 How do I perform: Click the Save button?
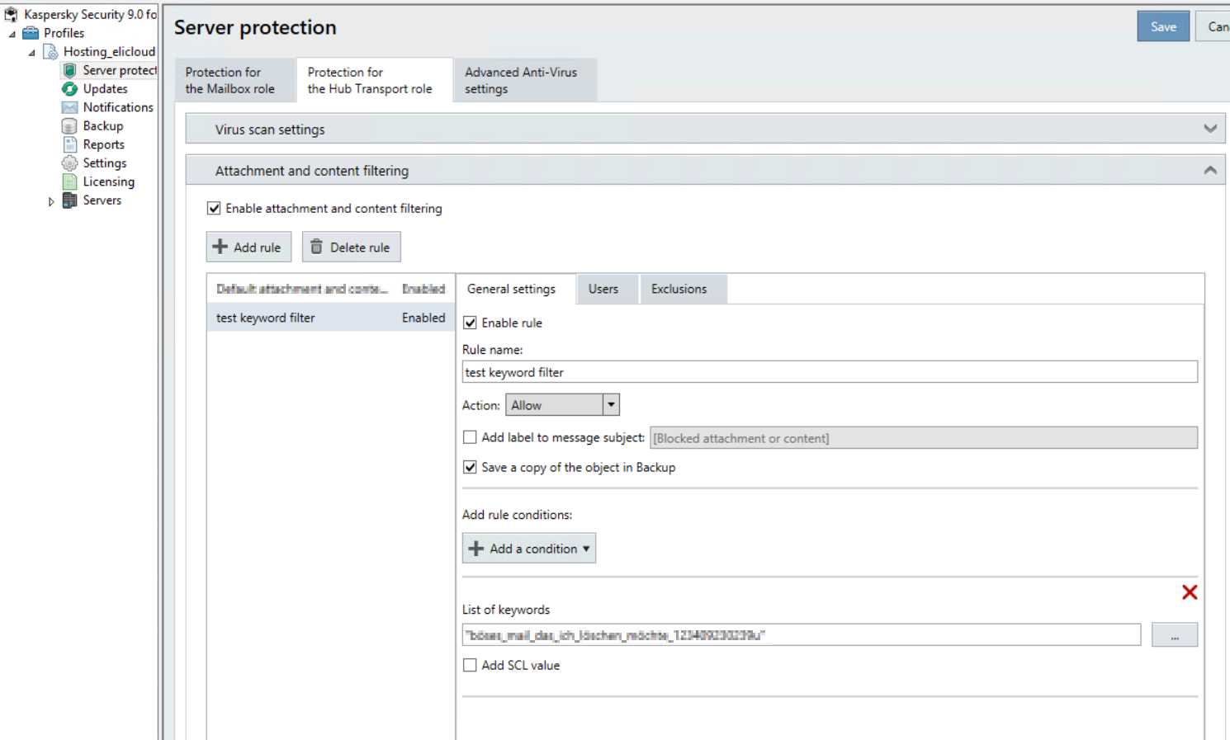[x=1162, y=26]
